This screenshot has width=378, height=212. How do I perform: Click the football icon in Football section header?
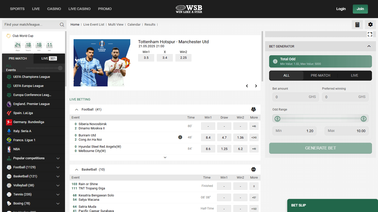(x=254, y=109)
